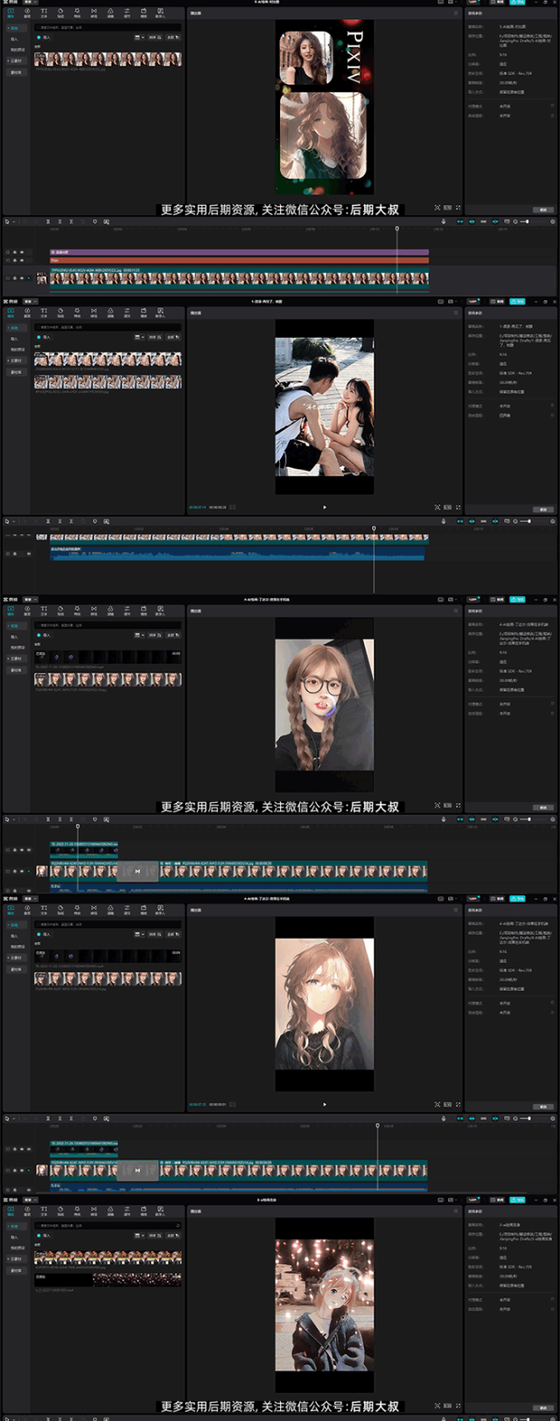Click the zoom-to-fit icon in the glasses girl player
This screenshot has height=1421, width=560.
(437, 805)
